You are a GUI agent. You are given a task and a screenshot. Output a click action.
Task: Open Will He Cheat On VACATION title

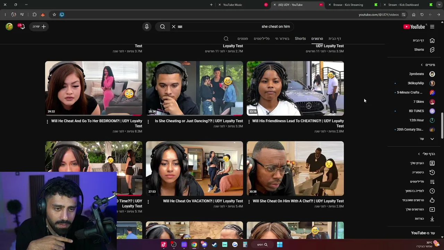coord(203,201)
